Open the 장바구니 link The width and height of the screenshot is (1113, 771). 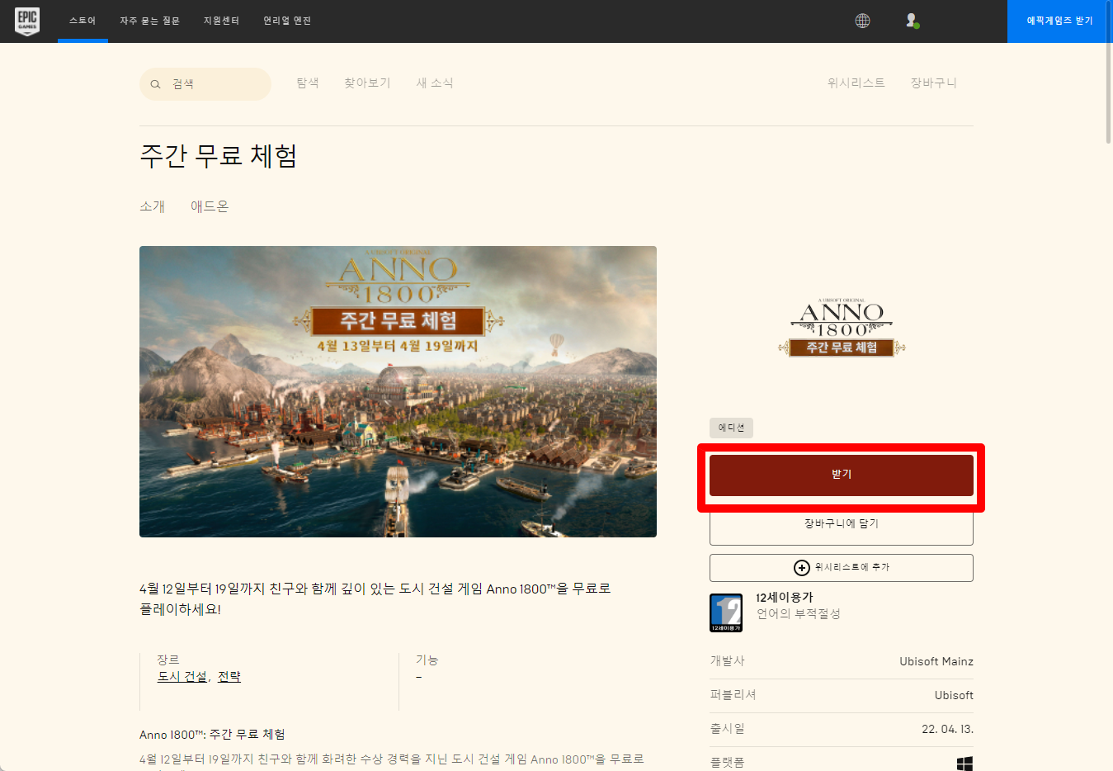tap(933, 83)
